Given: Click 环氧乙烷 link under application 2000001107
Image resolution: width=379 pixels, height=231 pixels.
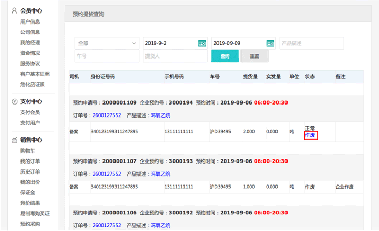Looking at the screenshot, I should pyautogui.click(x=160, y=174).
